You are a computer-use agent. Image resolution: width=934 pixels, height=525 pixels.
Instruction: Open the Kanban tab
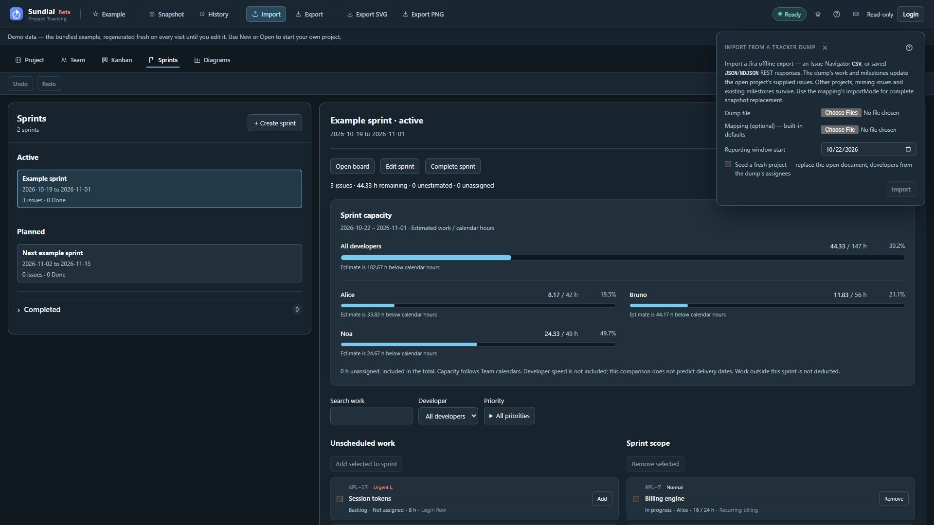pos(117,60)
